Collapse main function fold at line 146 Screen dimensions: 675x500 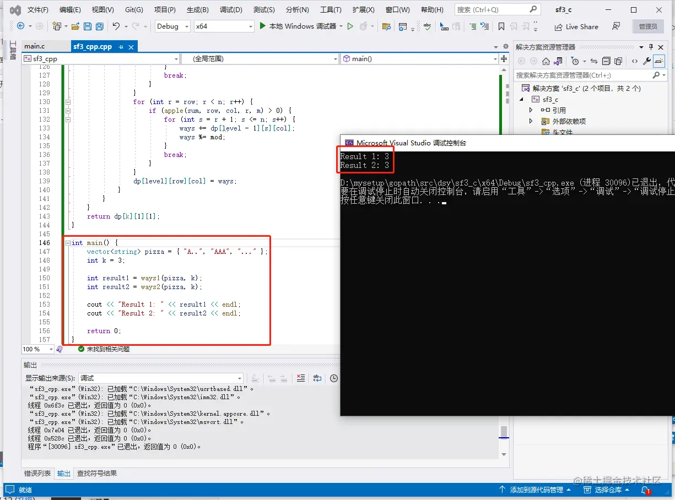pos(68,243)
